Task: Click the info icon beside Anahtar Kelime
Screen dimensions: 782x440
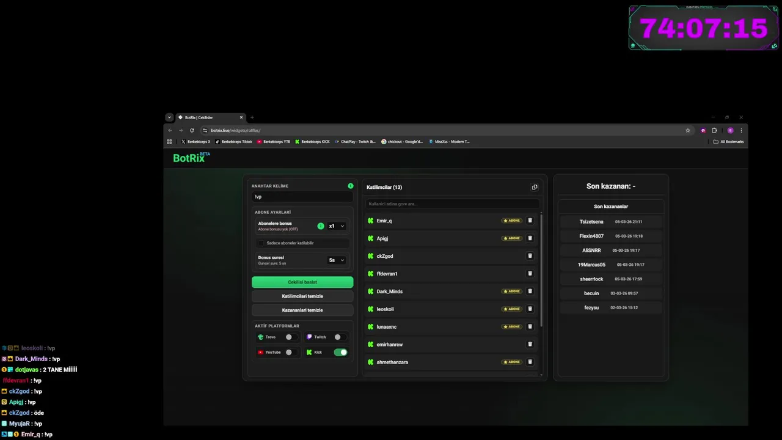Action: coord(351,186)
